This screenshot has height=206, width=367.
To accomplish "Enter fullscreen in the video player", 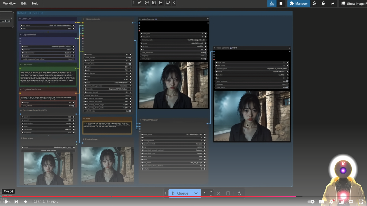I will (361, 202).
